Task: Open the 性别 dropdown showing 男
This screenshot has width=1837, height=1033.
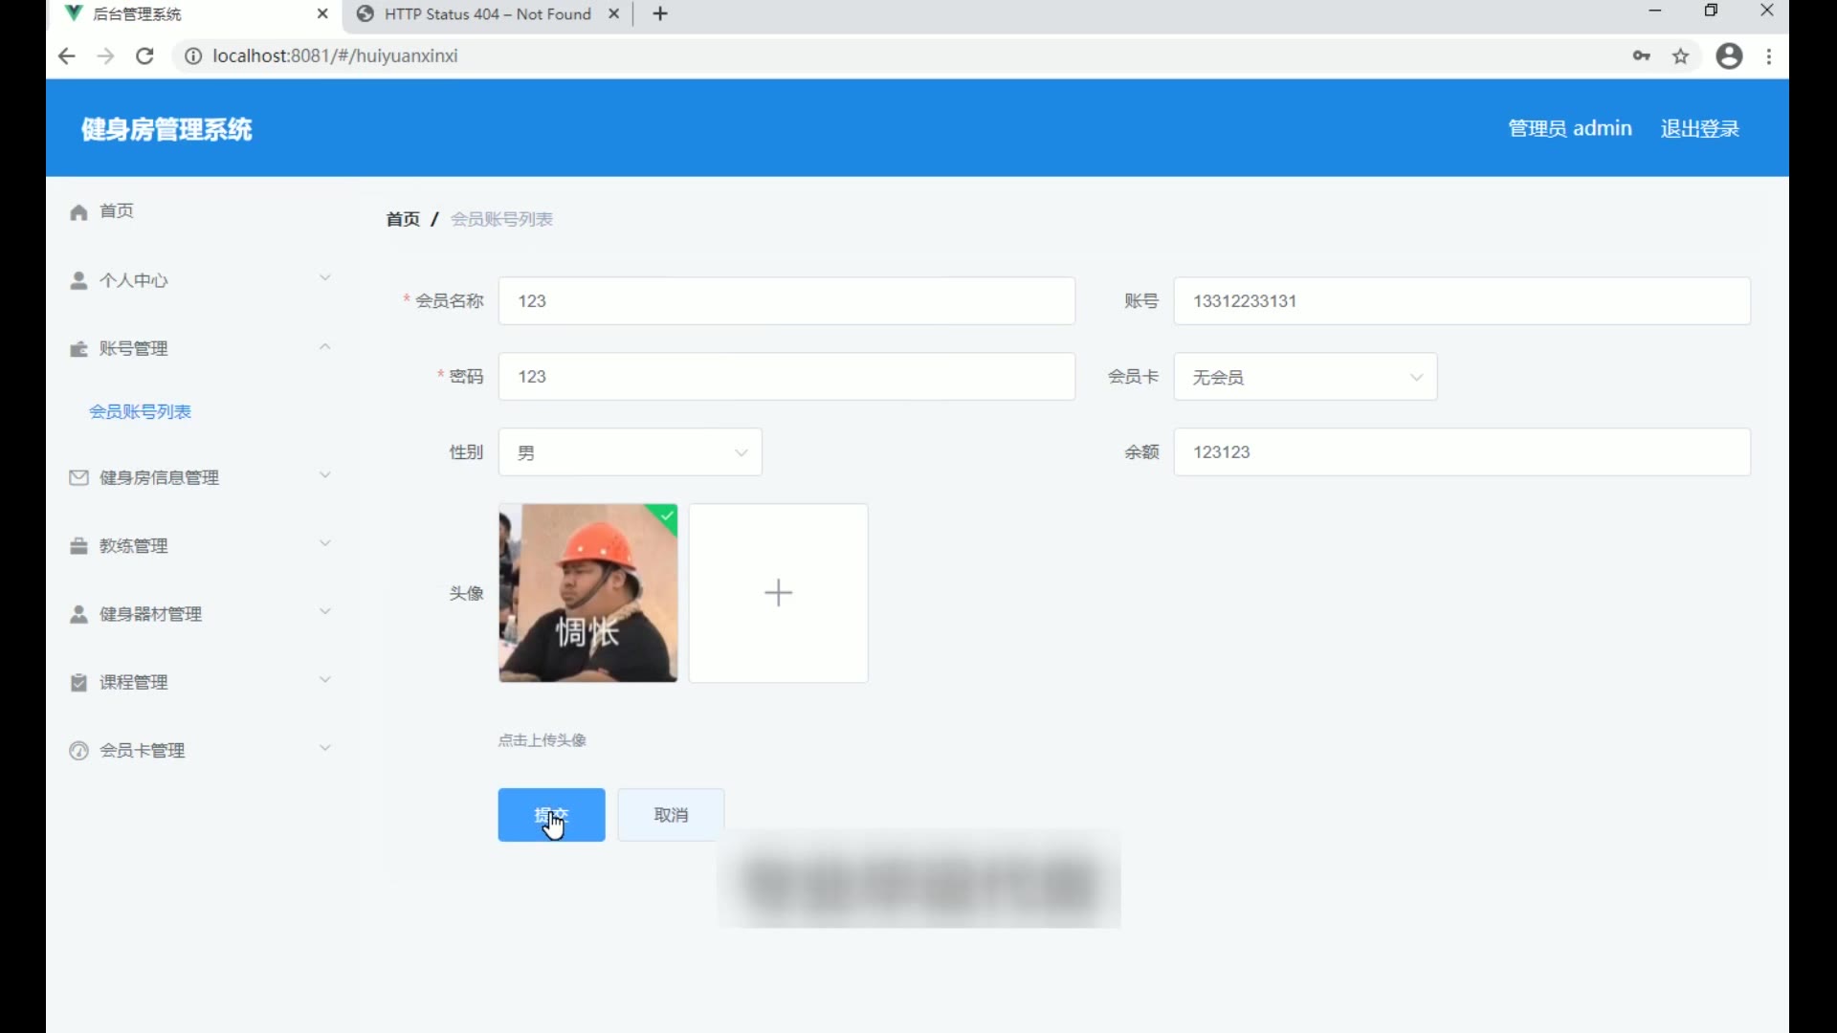Action: pos(630,452)
